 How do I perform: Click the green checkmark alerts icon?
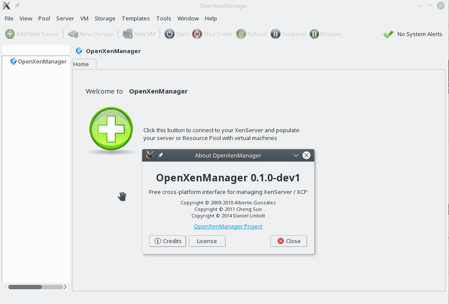click(x=389, y=34)
